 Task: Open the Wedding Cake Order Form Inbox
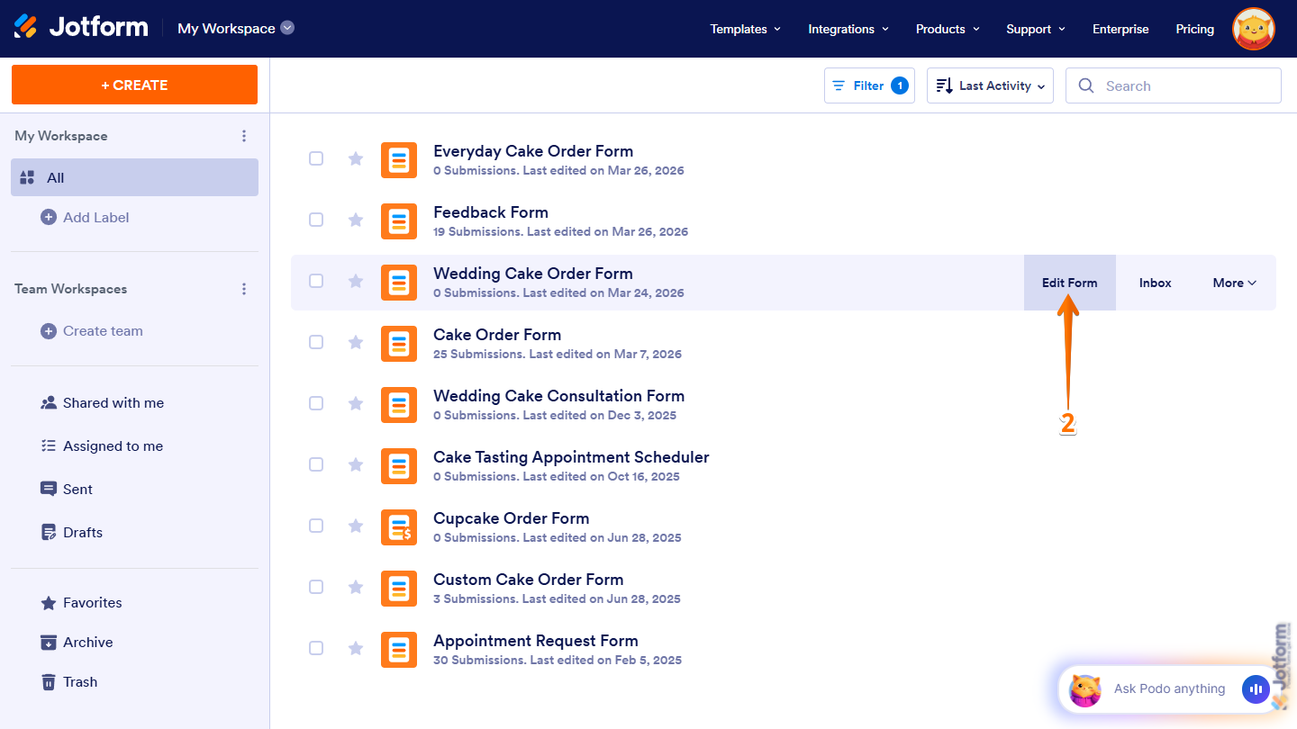(x=1155, y=282)
